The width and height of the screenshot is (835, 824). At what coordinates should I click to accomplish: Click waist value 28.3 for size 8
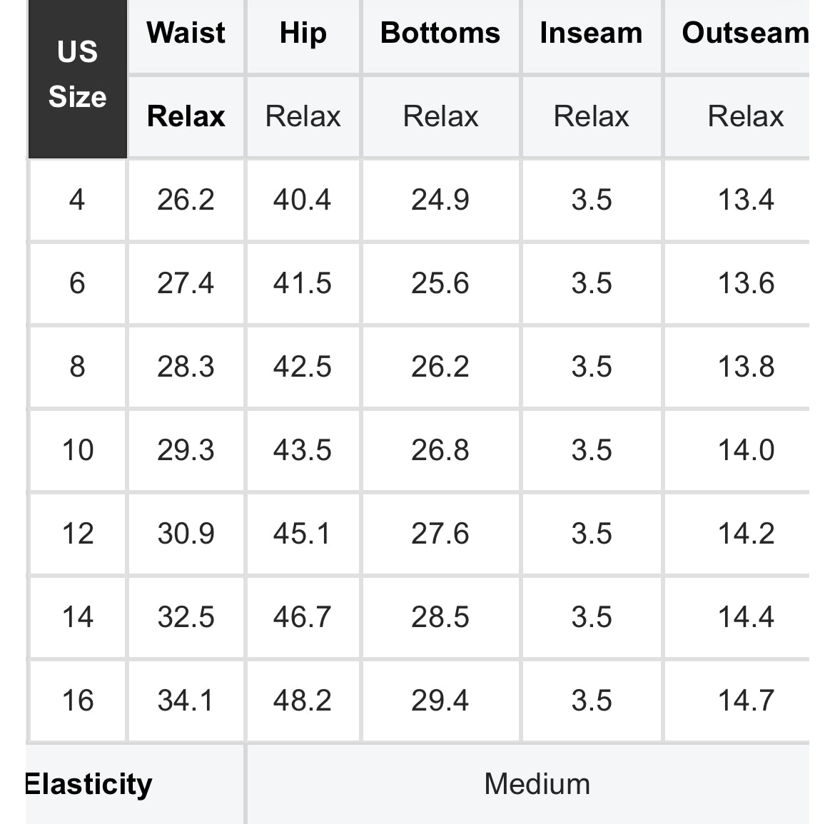[x=186, y=367]
